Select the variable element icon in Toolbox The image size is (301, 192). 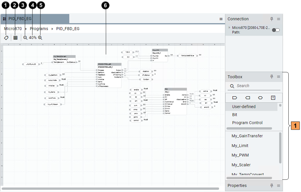[x=234, y=98]
